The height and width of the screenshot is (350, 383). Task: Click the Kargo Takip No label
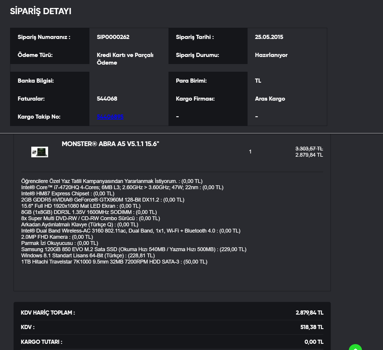(39, 117)
